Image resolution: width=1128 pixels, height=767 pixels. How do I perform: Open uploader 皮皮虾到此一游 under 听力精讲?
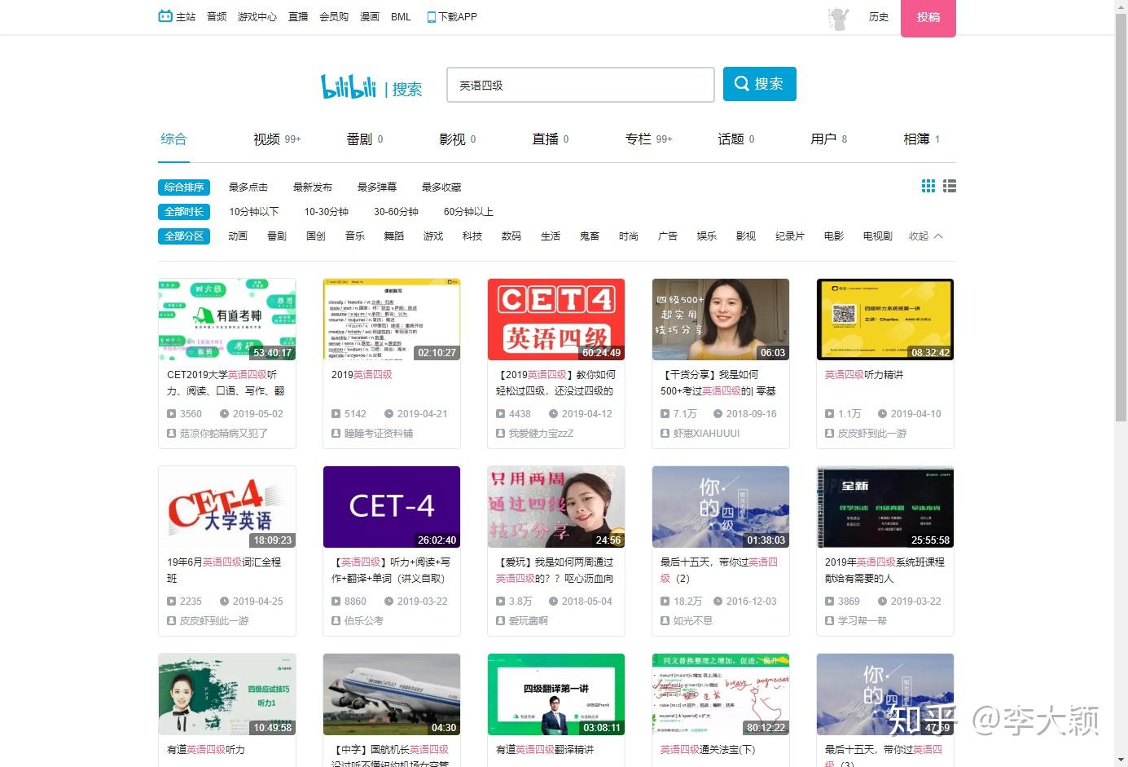pyautogui.click(x=872, y=434)
